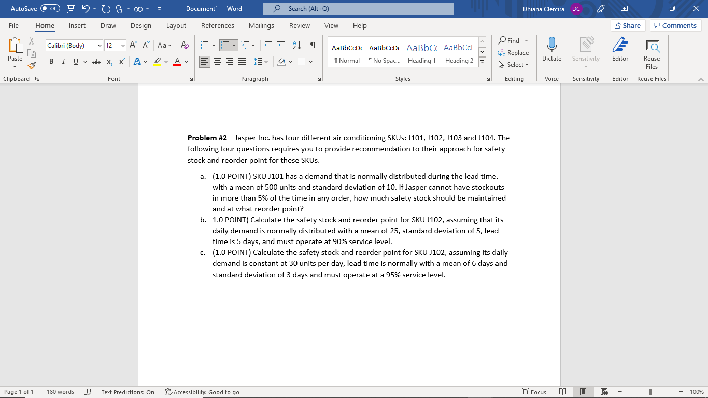
Task: Open the Mailings ribbon tab
Action: (x=261, y=25)
